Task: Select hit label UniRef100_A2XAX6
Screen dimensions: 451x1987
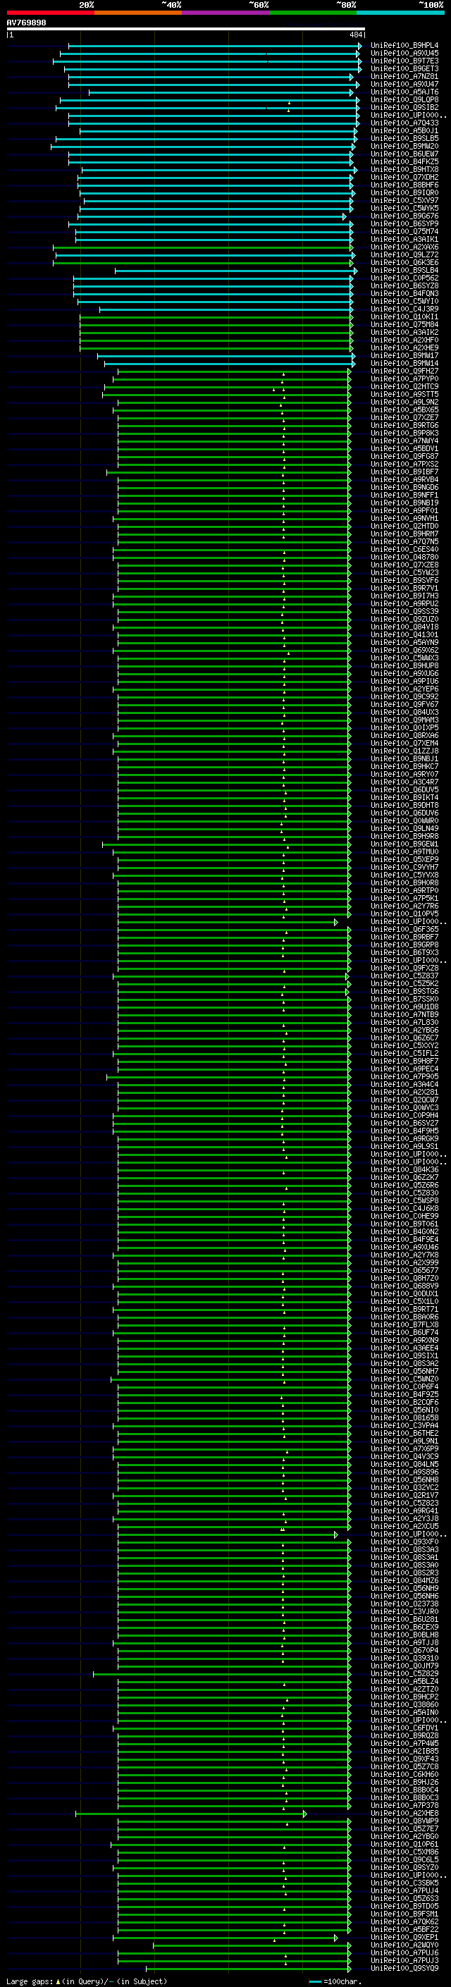Action: point(404,247)
